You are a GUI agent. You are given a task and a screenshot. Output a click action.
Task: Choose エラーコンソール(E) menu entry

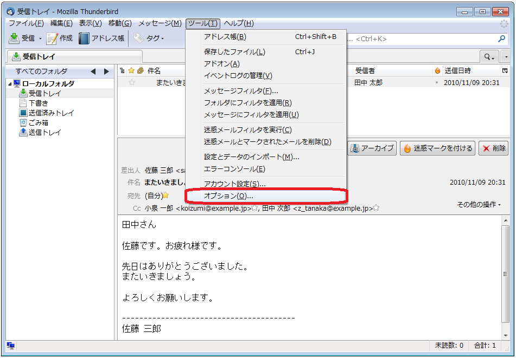click(x=266, y=169)
